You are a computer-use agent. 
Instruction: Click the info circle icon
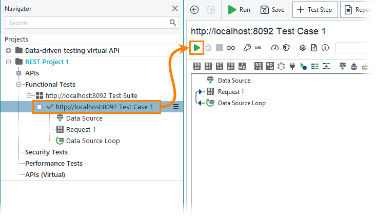[x=325, y=48]
